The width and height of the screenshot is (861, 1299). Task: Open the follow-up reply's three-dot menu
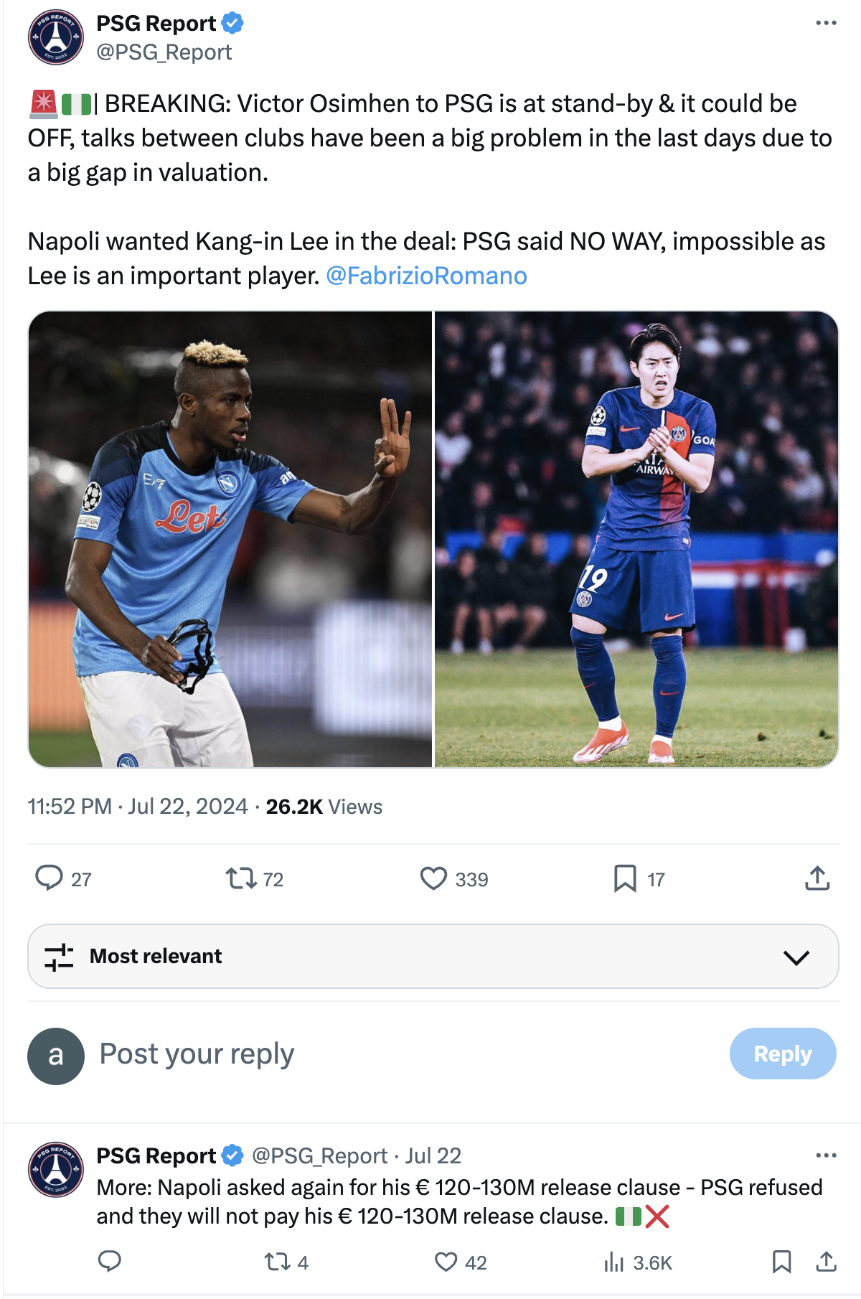tap(826, 1155)
